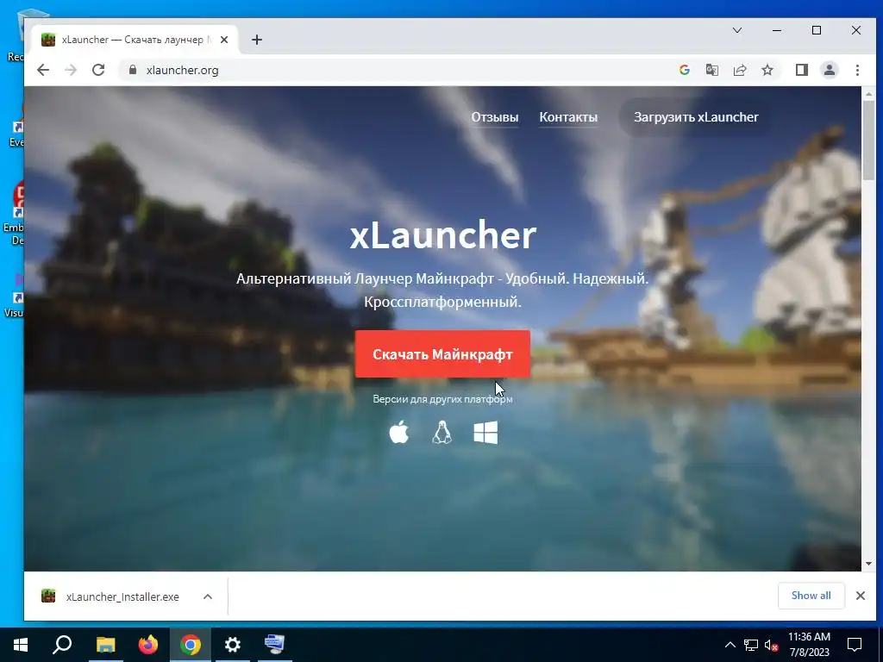Open a new browser tab
883x662 pixels.
tap(257, 40)
